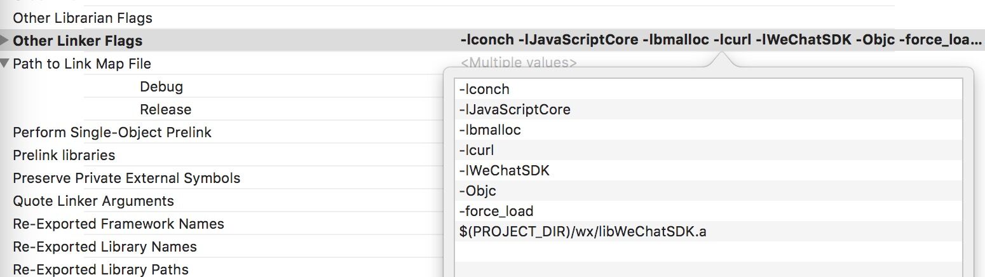Image resolution: width=985 pixels, height=277 pixels.
Task: Select Re-Exported Library Paths setting
Action: tap(100, 269)
